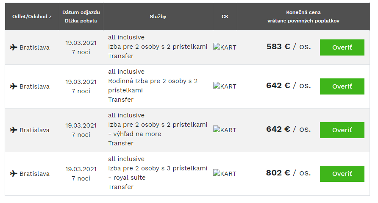Image resolution: width=378 pixels, height=203 pixels.
Task: Click the airplane icon in the Rodinná Izba row
Action: pos(14,86)
